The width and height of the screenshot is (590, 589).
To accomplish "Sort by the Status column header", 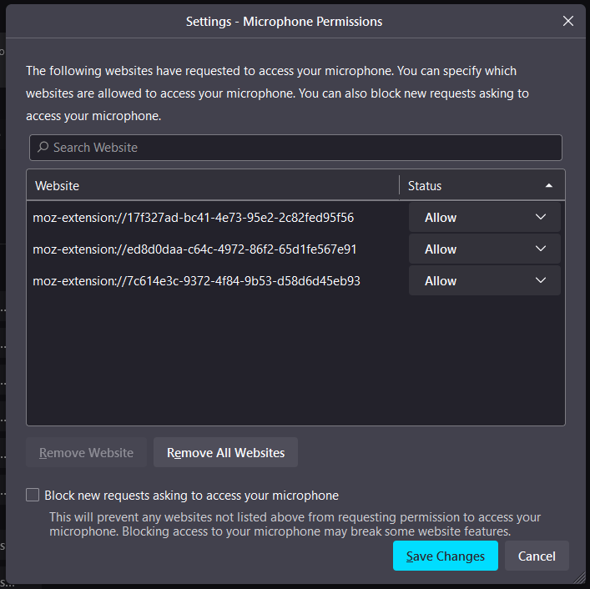I will [x=482, y=186].
